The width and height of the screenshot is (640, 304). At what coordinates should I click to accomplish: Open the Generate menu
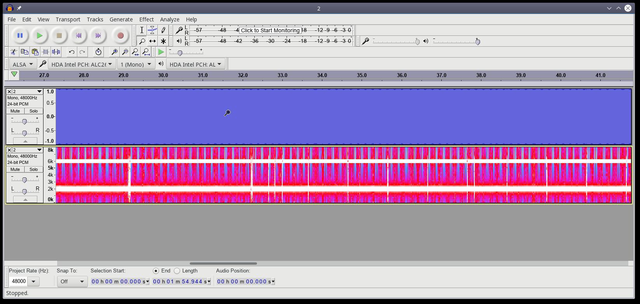coord(121,19)
